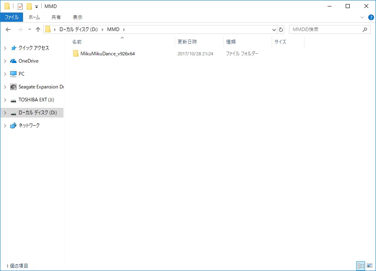Expand ローカル ディスク (D:) tree node

tap(5, 113)
